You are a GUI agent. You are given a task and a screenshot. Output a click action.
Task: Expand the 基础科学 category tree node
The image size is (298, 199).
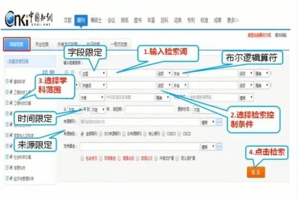point(7,81)
